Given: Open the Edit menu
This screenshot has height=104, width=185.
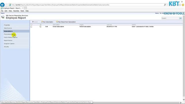Looking at the screenshot, I should point(6,11).
